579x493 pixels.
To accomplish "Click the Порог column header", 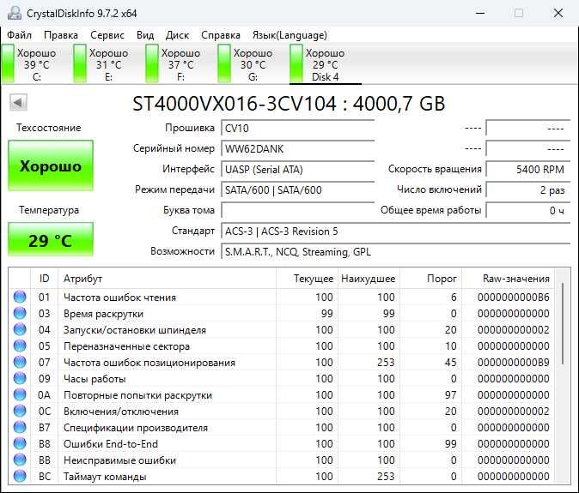I will coord(430,278).
